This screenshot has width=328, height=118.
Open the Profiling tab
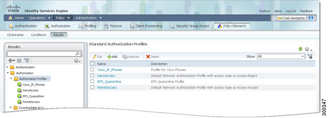[x=87, y=26]
